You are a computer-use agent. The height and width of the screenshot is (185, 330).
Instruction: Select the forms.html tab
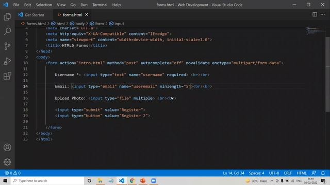tap(72, 15)
